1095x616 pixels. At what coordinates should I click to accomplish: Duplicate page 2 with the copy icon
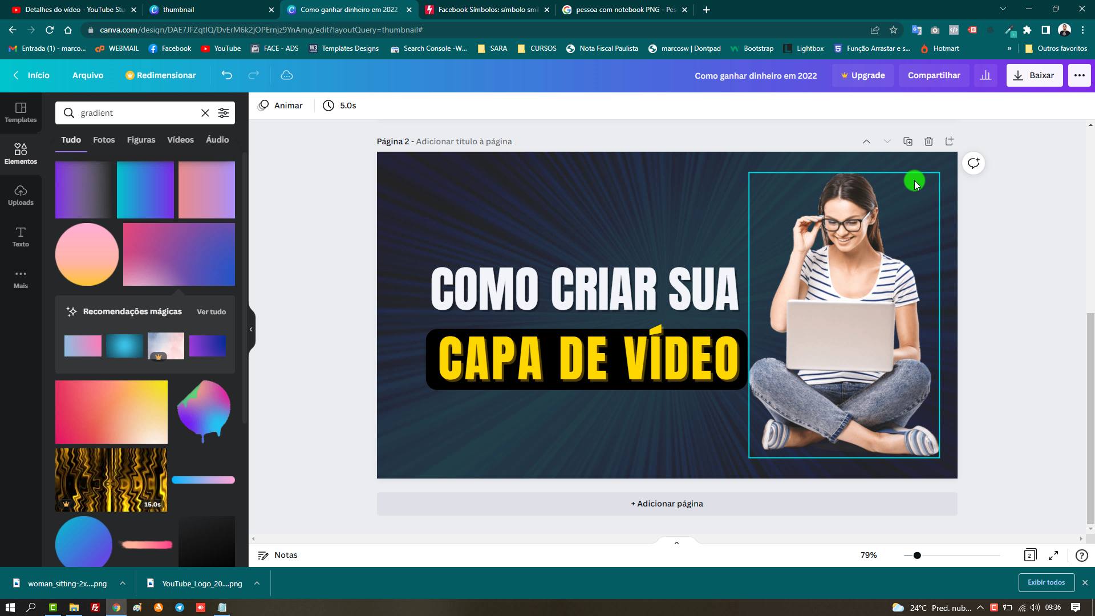coord(908,141)
